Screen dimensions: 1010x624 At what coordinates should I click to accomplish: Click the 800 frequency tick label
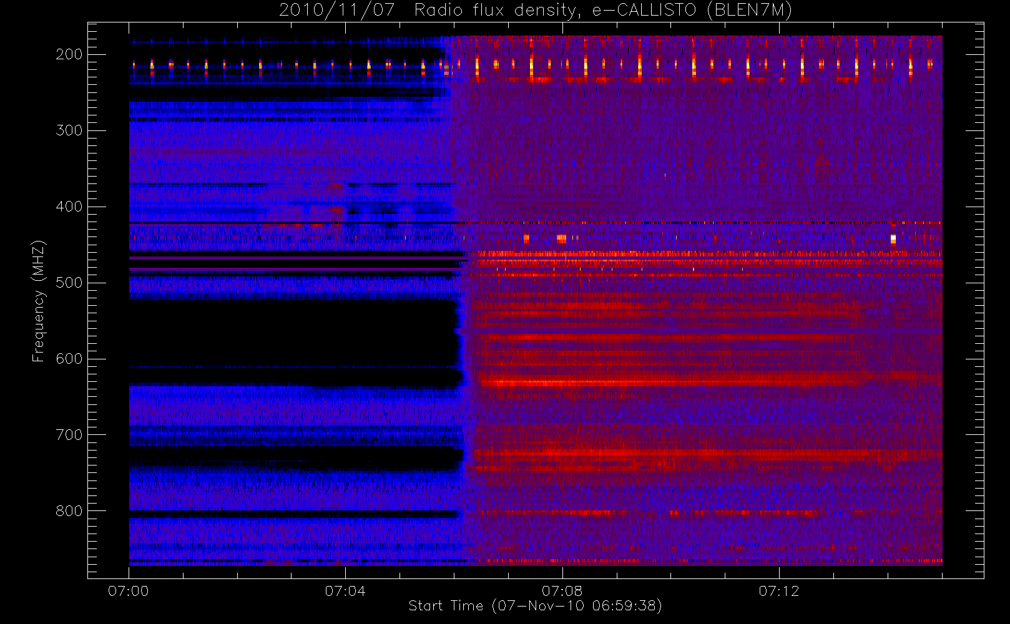tap(69, 511)
